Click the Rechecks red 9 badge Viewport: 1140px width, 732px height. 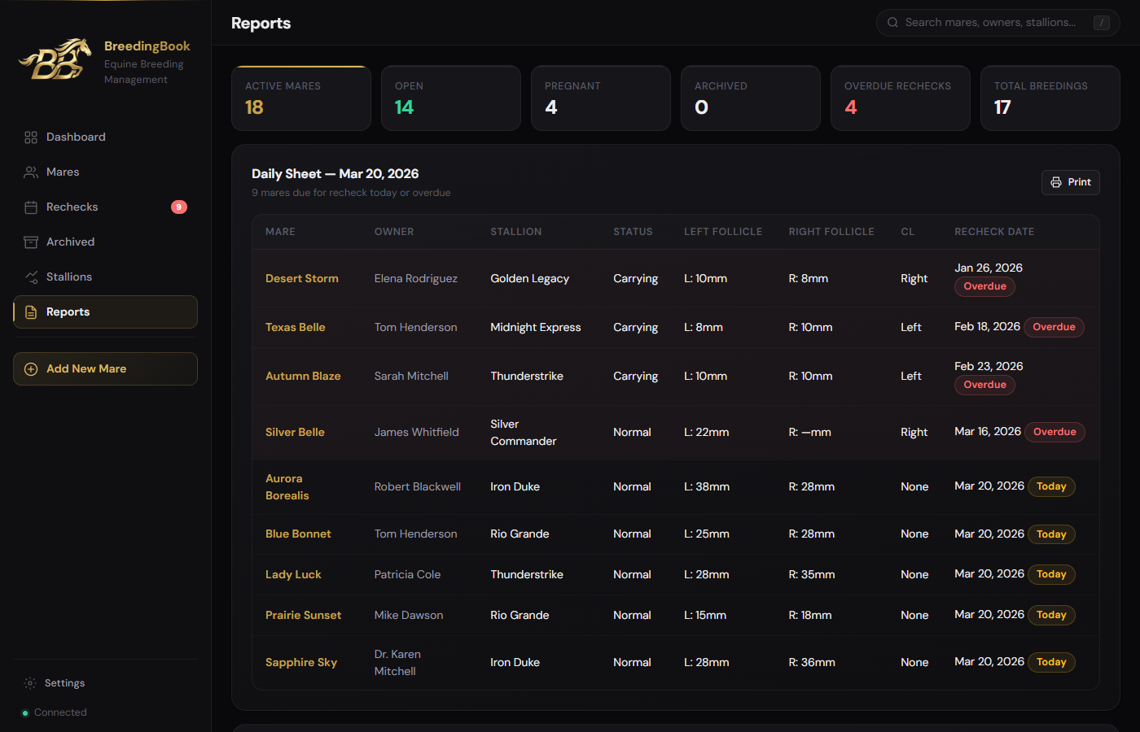click(x=179, y=207)
